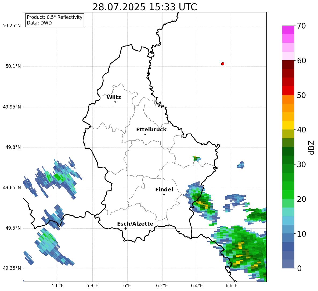Screen dimensions: 318x291
Task: Click the 50.25°N latitude label
Action: 12,26
